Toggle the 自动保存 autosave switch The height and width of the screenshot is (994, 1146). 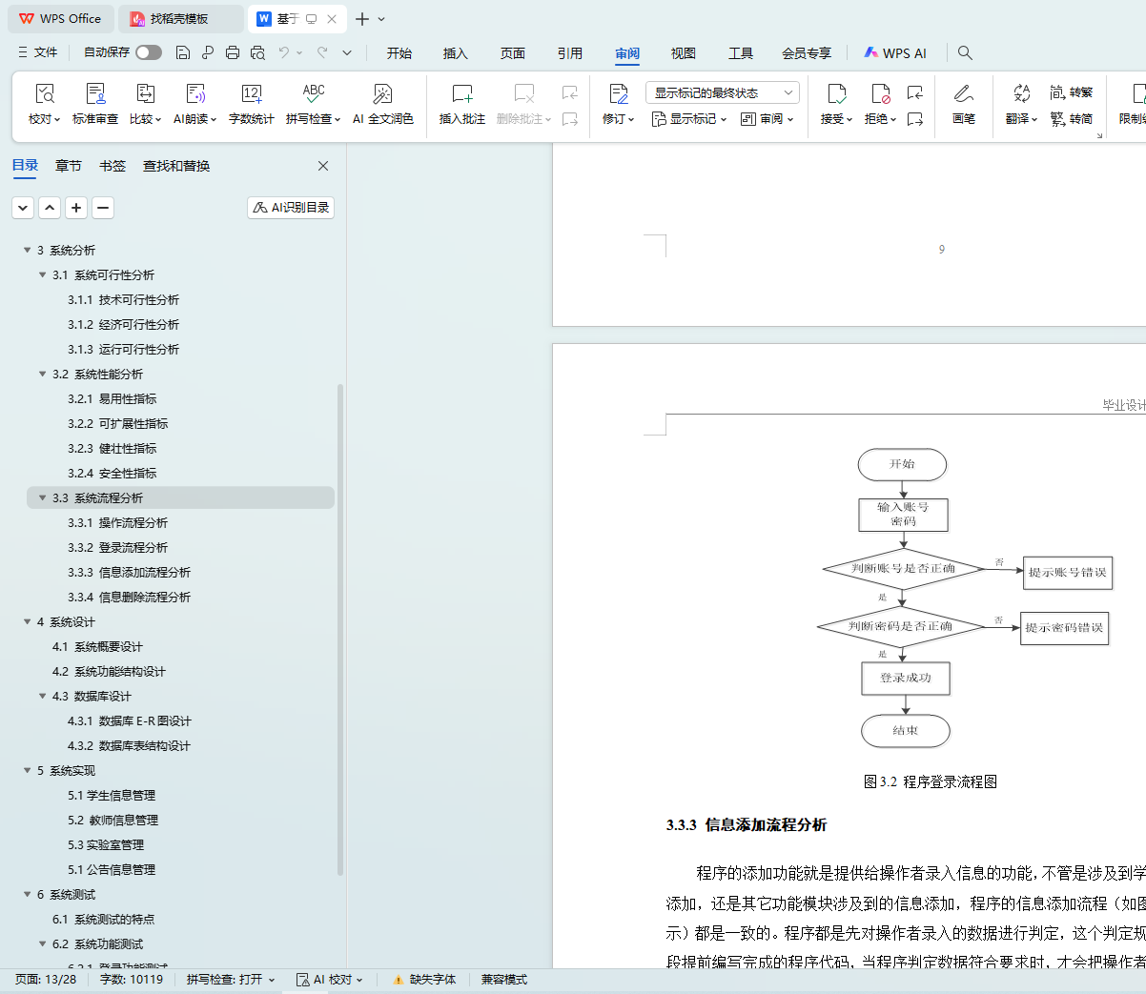[x=148, y=52]
